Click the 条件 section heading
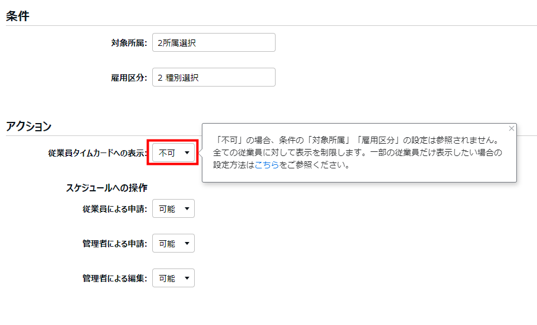 coord(18,16)
